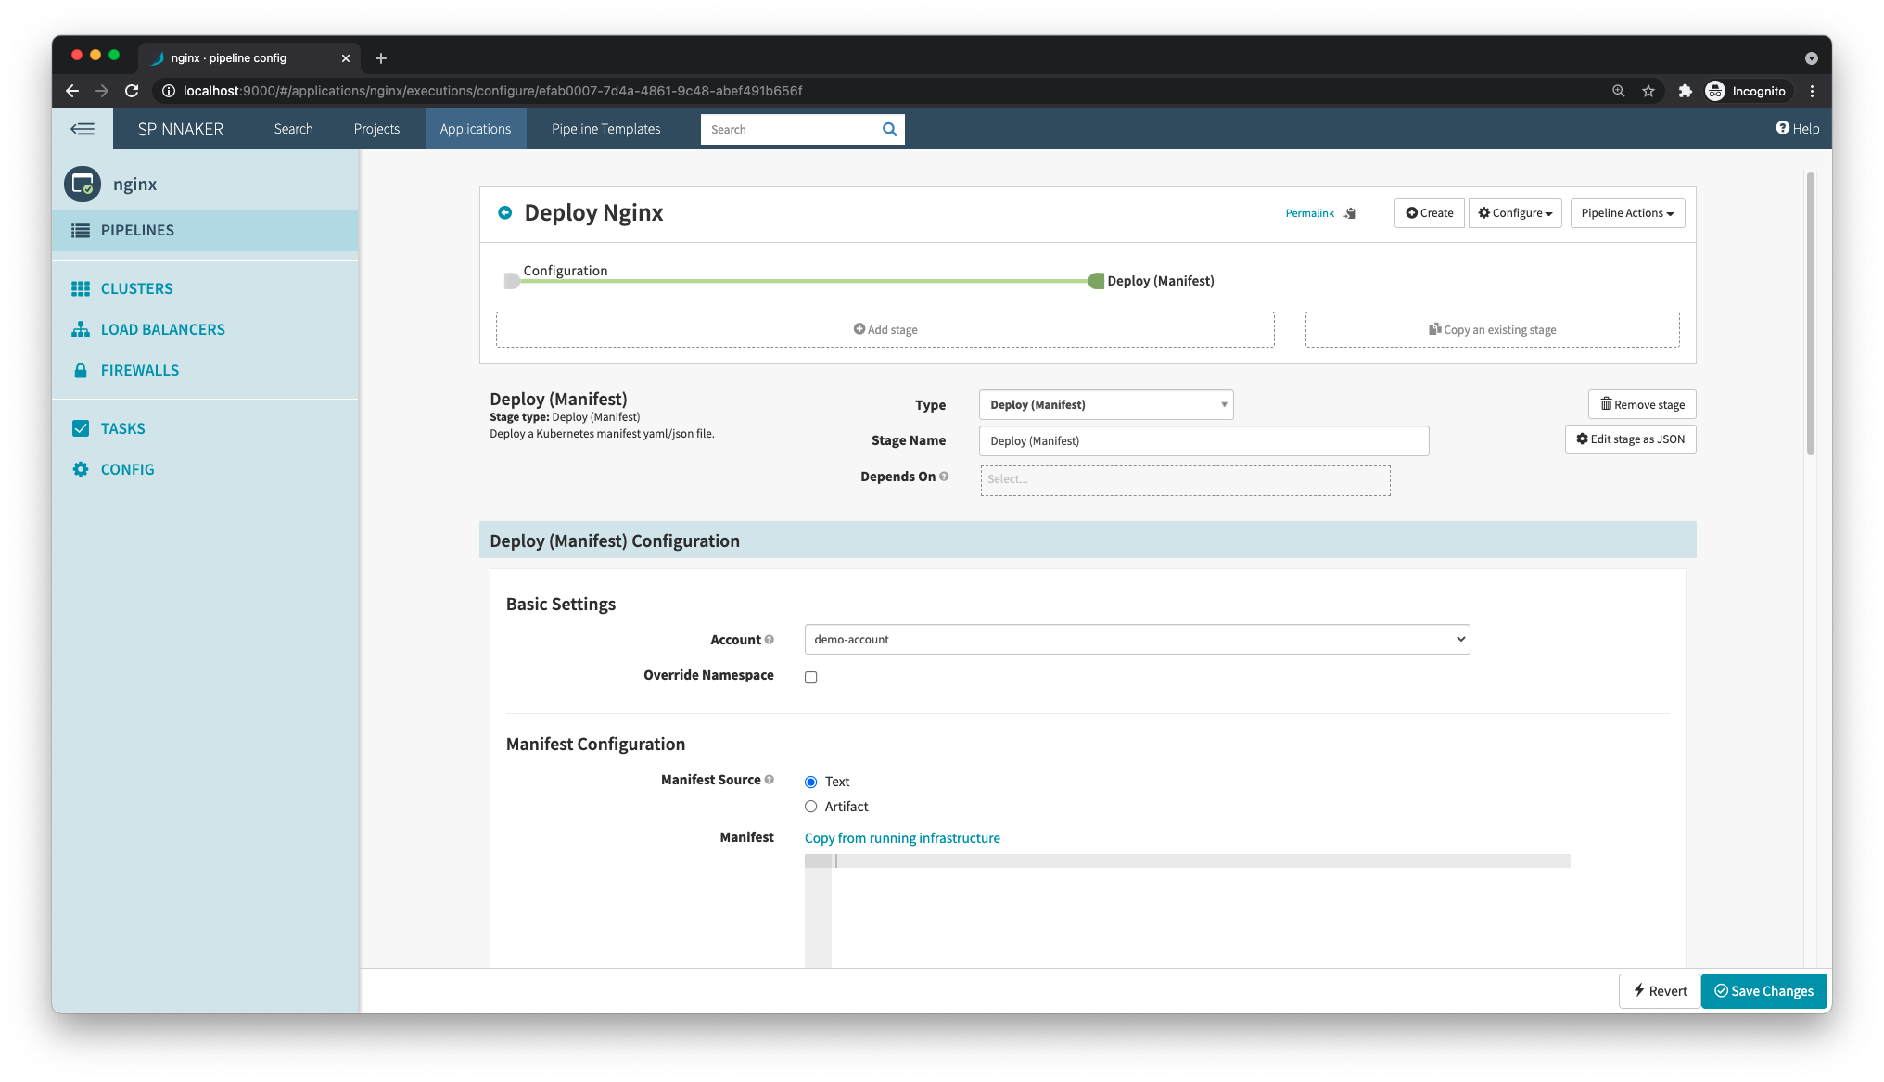The height and width of the screenshot is (1082, 1884).
Task: Open the Tasks section
Action: click(x=123, y=428)
